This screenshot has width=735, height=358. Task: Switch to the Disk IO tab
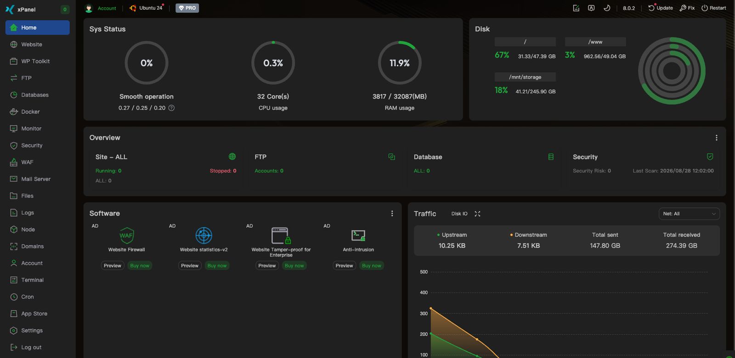[459, 214]
